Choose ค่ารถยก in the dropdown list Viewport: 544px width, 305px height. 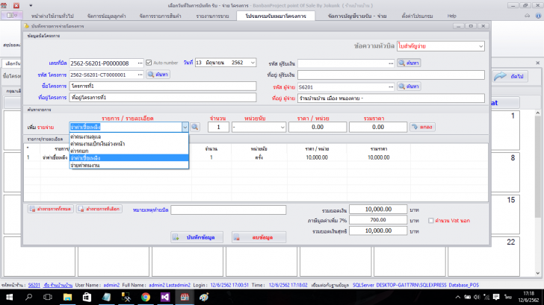click(x=129, y=151)
